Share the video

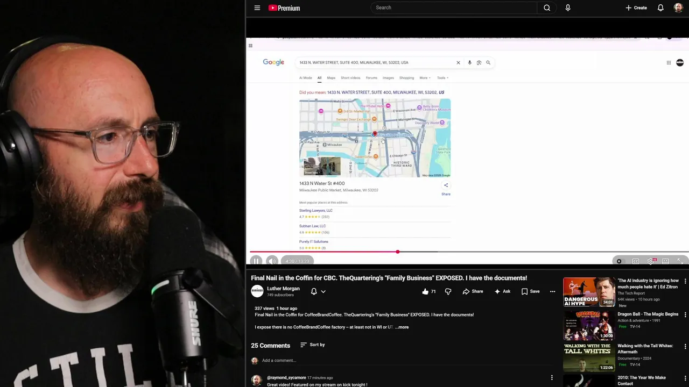tap(473, 291)
